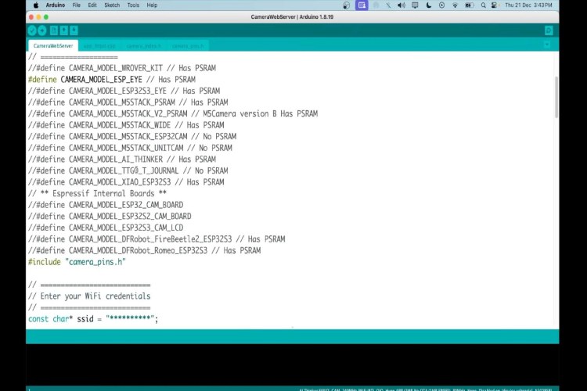The height and width of the screenshot is (391, 587).
Task: Click the CAMERA_MODEL_ESP32S3_CAM_LCD line
Action: coord(106,228)
